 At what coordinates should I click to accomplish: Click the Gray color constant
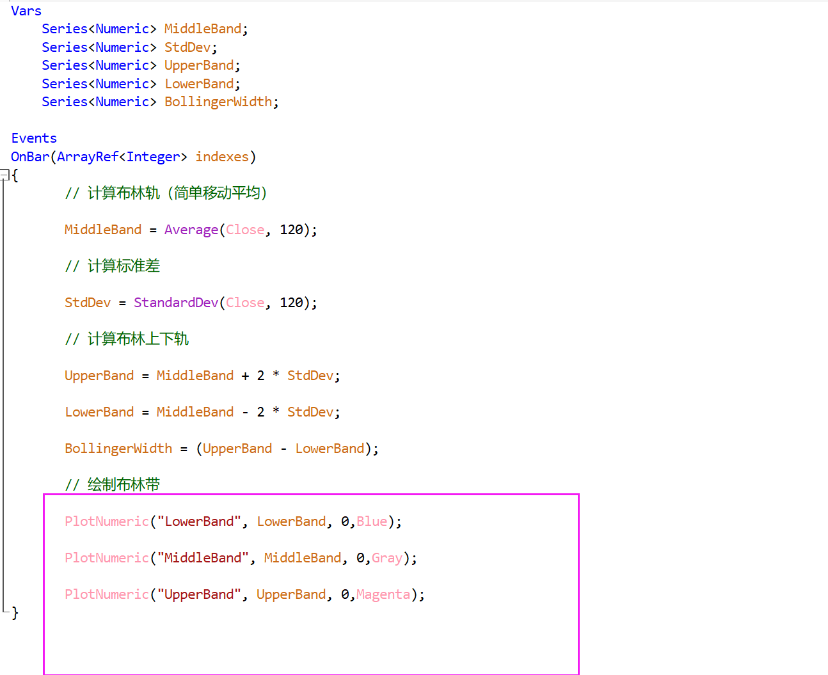point(386,558)
